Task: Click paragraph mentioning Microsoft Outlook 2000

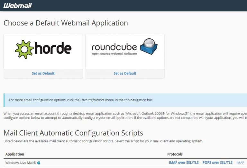Action: point(125,115)
